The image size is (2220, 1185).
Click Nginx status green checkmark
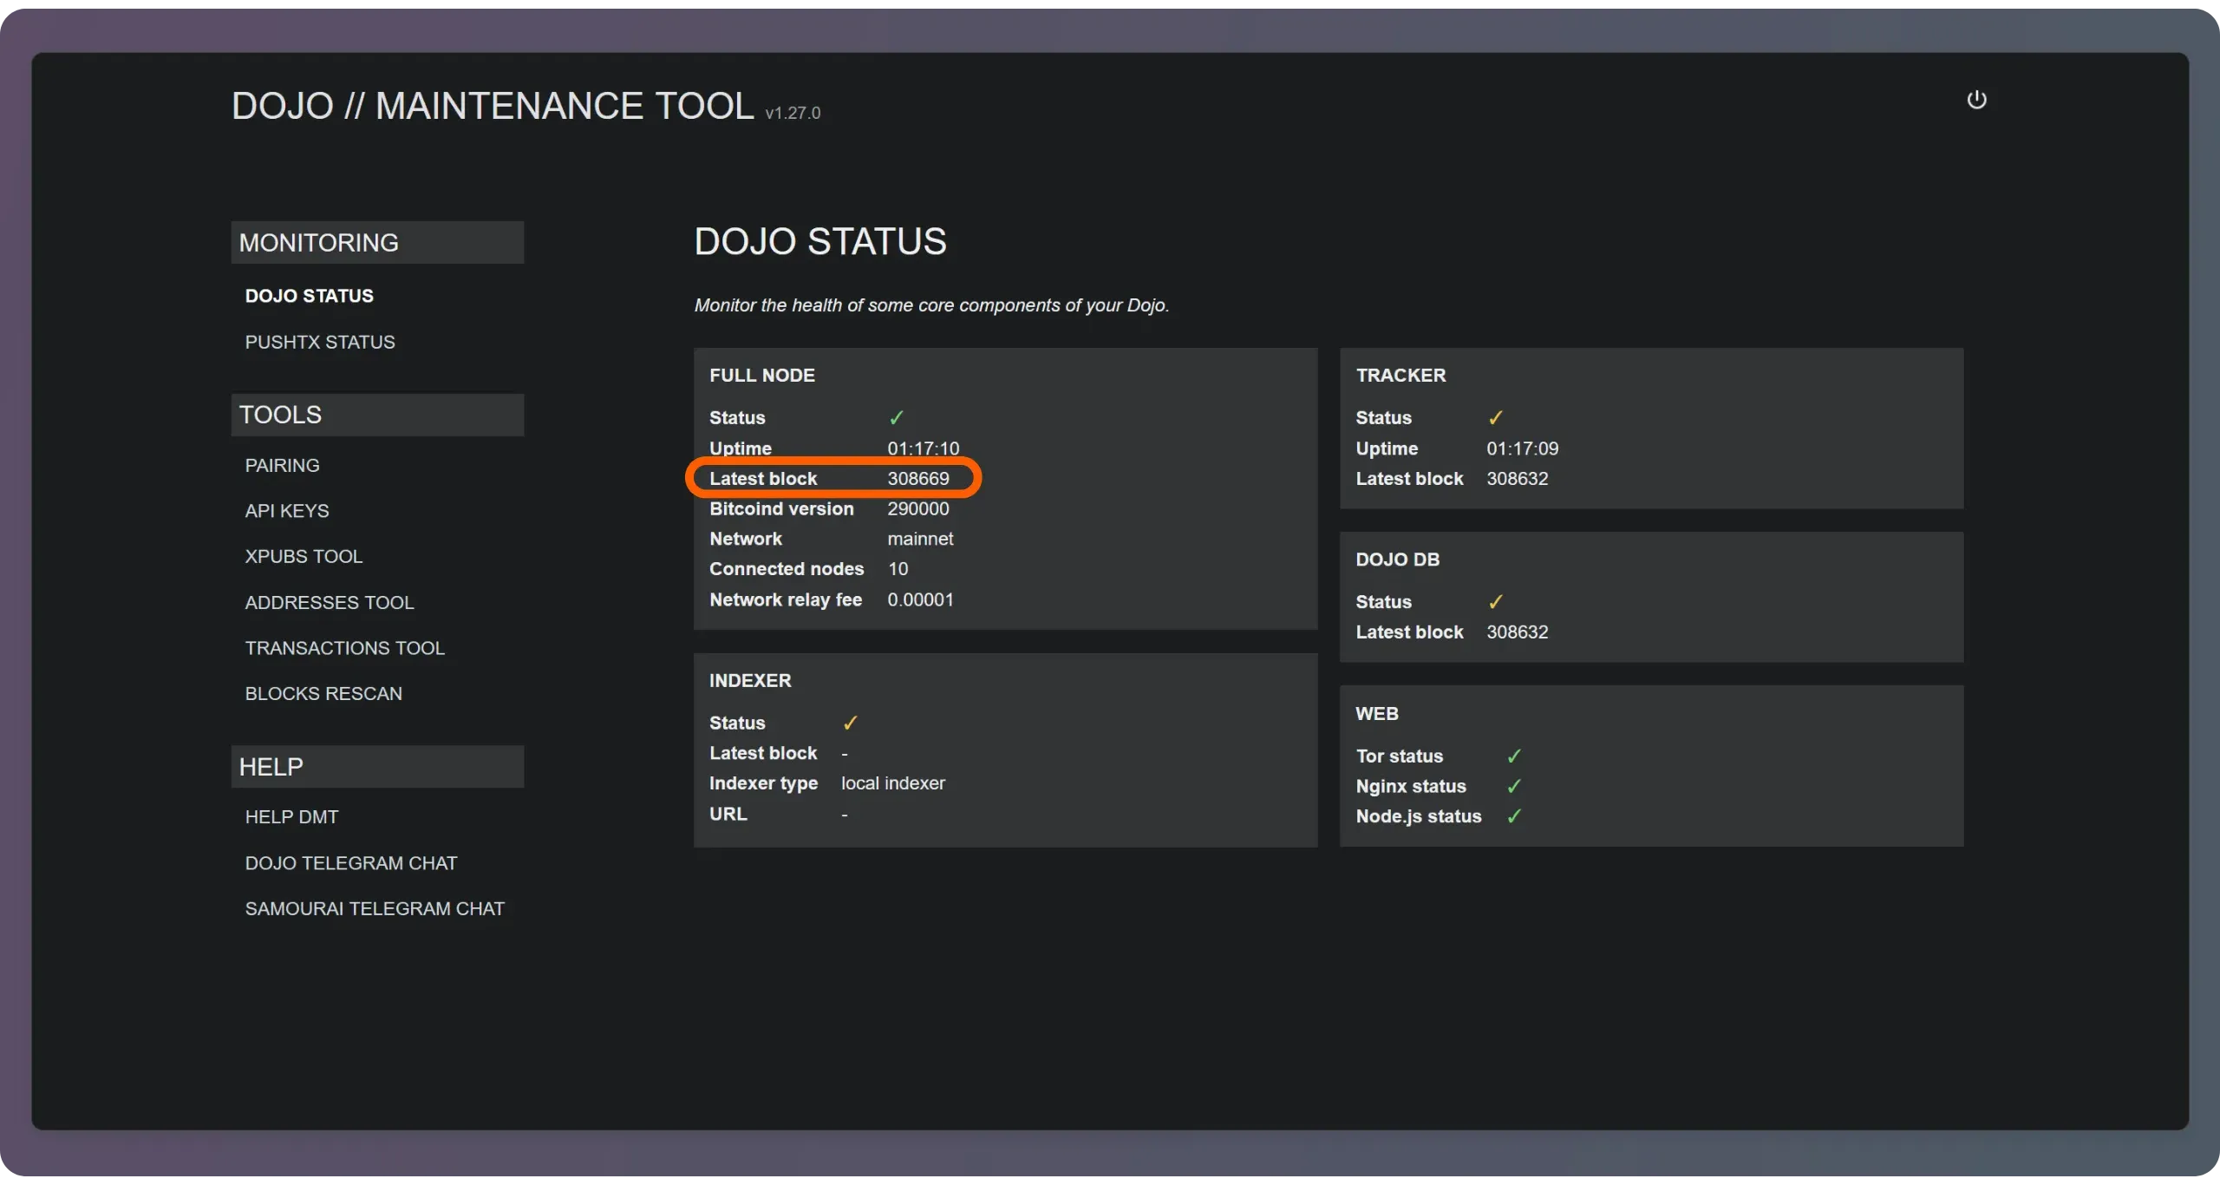1513,787
